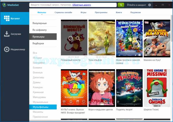The width and height of the screenshot is (173, 122).
Task: Open the Игры tab
Action: click(83, 12)
